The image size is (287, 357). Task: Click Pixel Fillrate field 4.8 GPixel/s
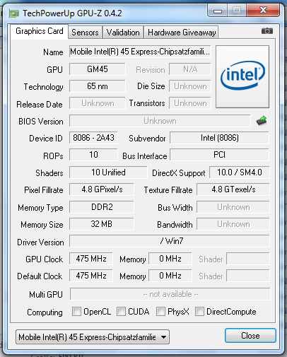(x=102, y=189)
